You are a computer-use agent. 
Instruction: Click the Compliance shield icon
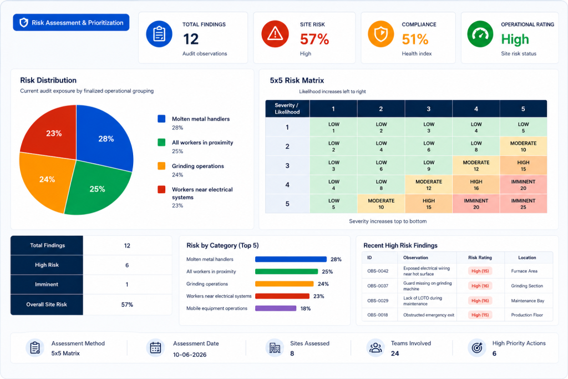[381, 34]
